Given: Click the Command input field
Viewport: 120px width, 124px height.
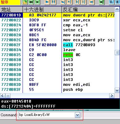Looking at the screenshot, I should click(x=47, y=115).
